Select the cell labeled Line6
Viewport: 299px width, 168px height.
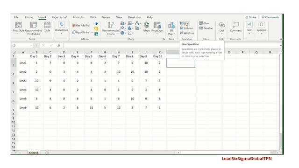(x=23, y=108)
